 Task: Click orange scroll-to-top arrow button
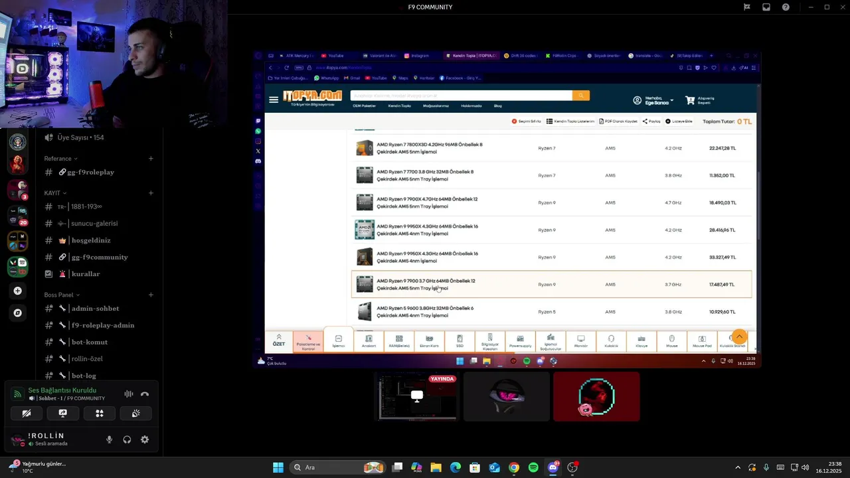[x=739, y=337]
